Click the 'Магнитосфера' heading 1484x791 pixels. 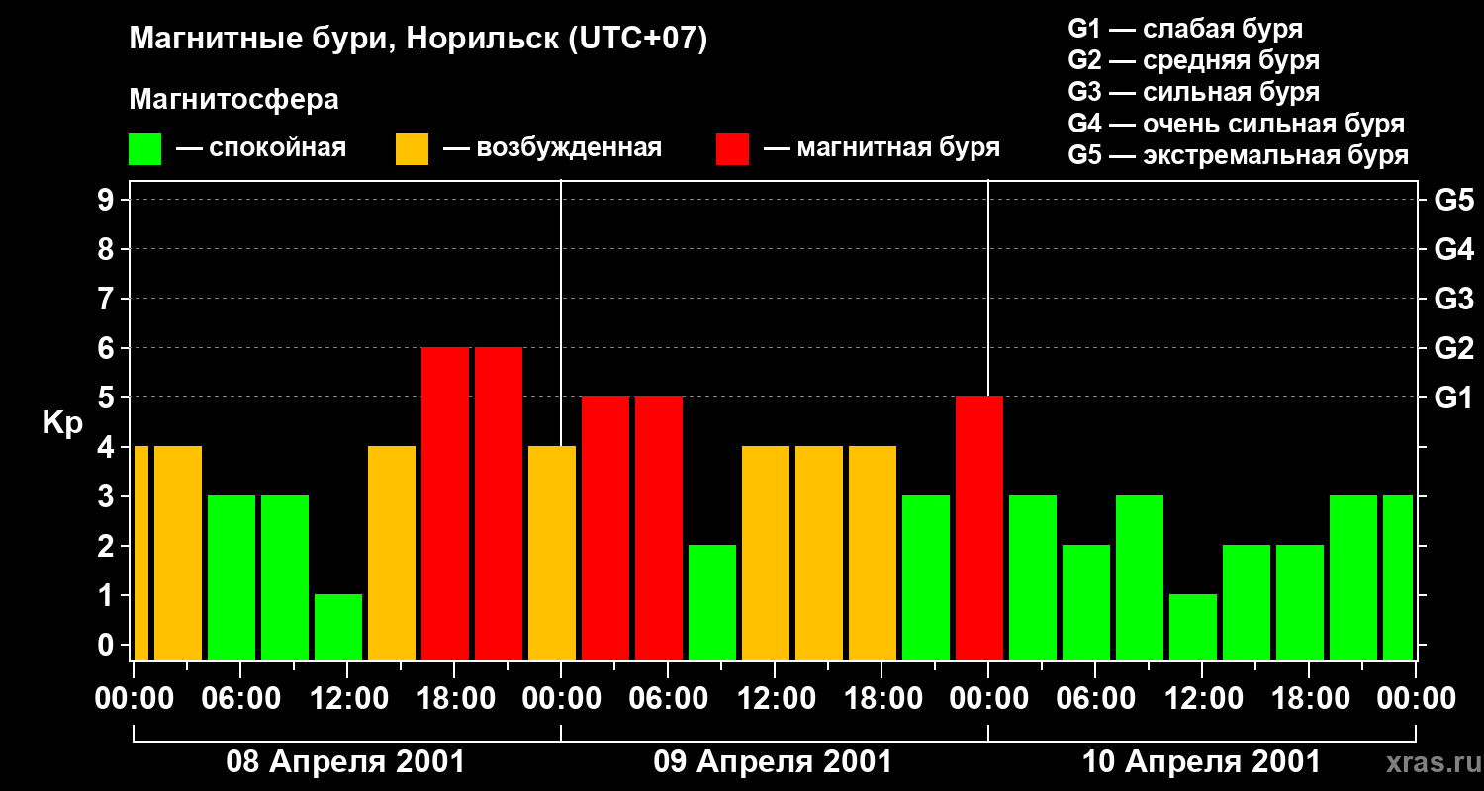pos(233,100)
